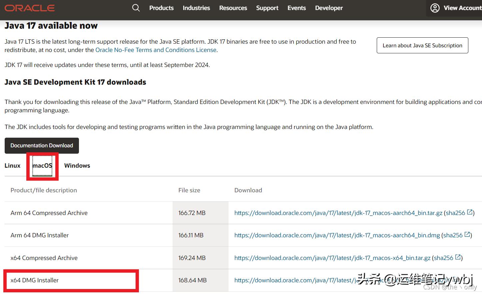Open the Events menu
Image resolution: width=482 pixels, height=294 pixels.
click(296, 8)
